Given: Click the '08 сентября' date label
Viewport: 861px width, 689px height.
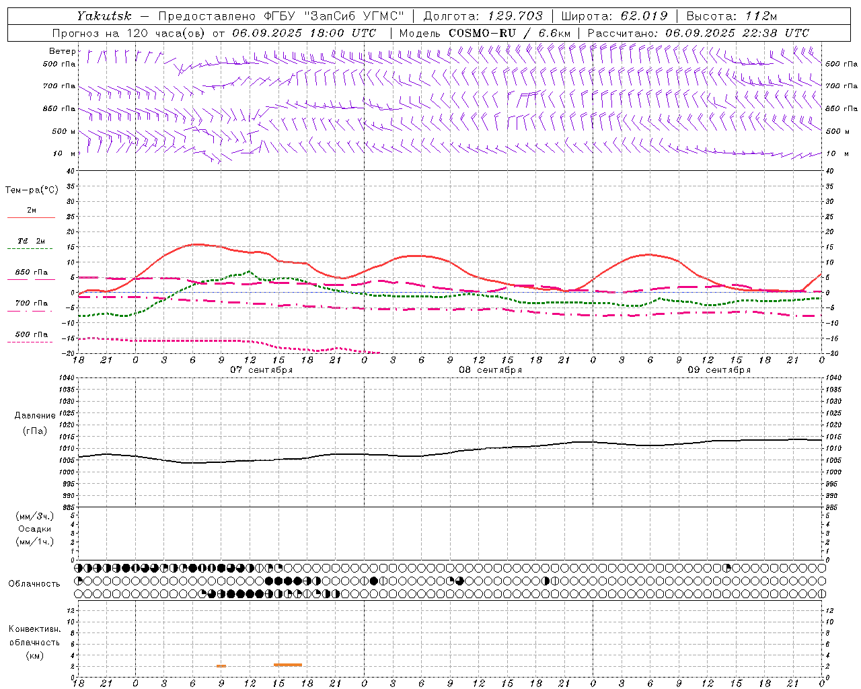Looking at the screenshot, I should click(490, 370).
